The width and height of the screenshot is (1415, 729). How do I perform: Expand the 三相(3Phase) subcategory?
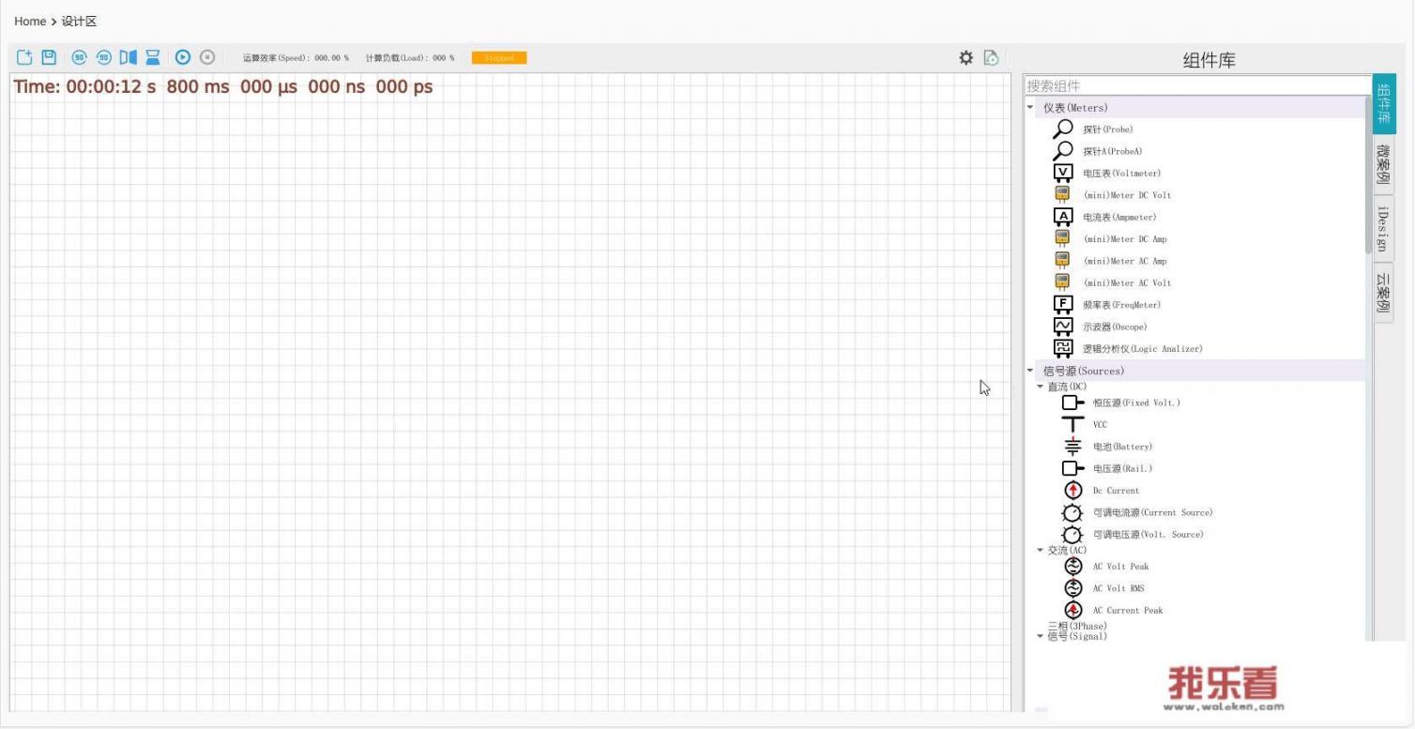[1077, 626]
